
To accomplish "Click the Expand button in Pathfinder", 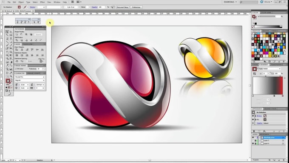I will 38,34.
